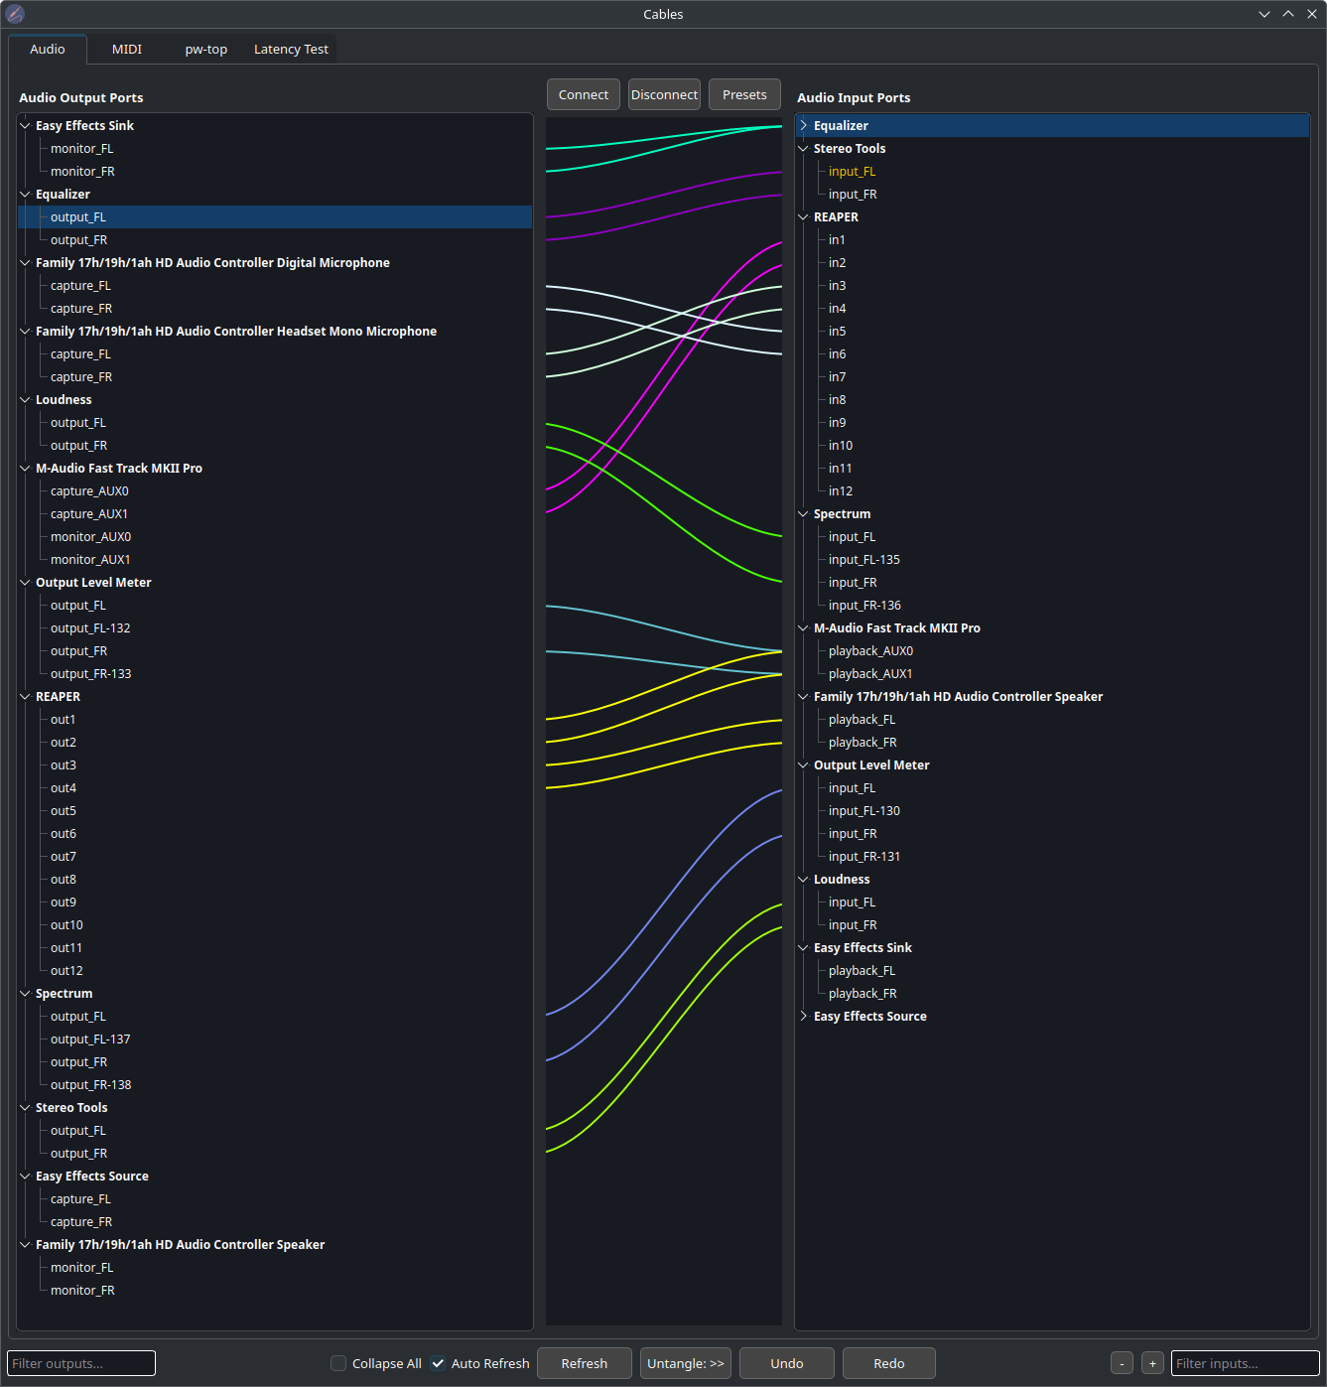The width and height of the screenshot is (1327, 1387).
Task: Click the window keep-above arrow icon
Action: pos(1288,14)
